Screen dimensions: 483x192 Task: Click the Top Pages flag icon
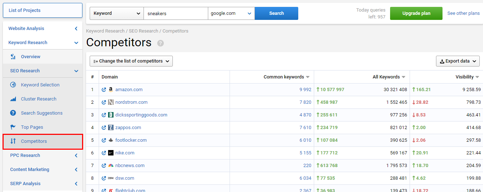pos(13,127)
